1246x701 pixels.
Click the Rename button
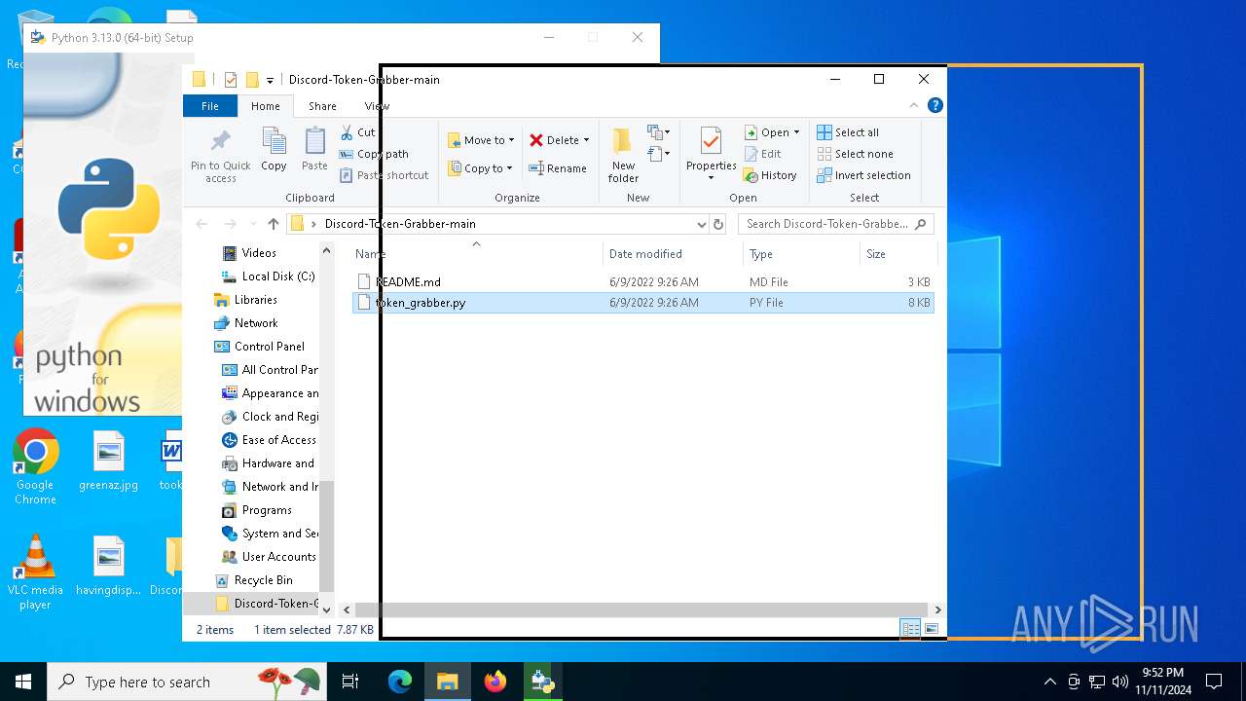pos(558,168)
